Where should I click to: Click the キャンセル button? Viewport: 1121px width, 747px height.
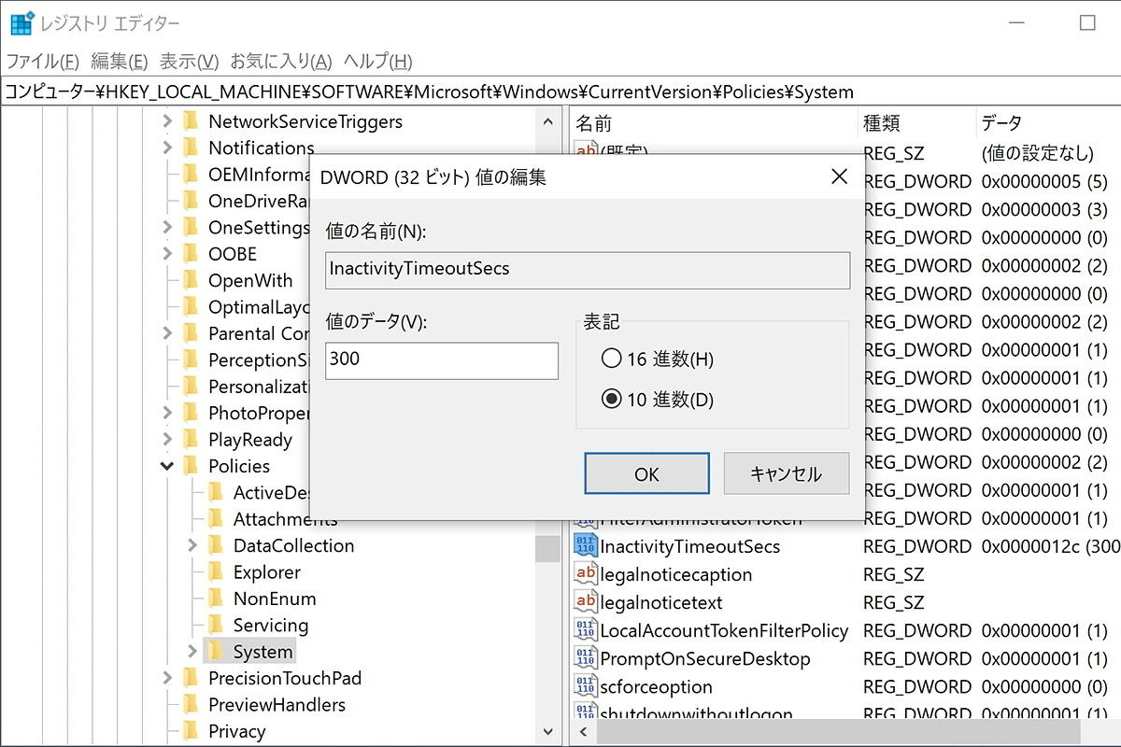pos(786,473)
